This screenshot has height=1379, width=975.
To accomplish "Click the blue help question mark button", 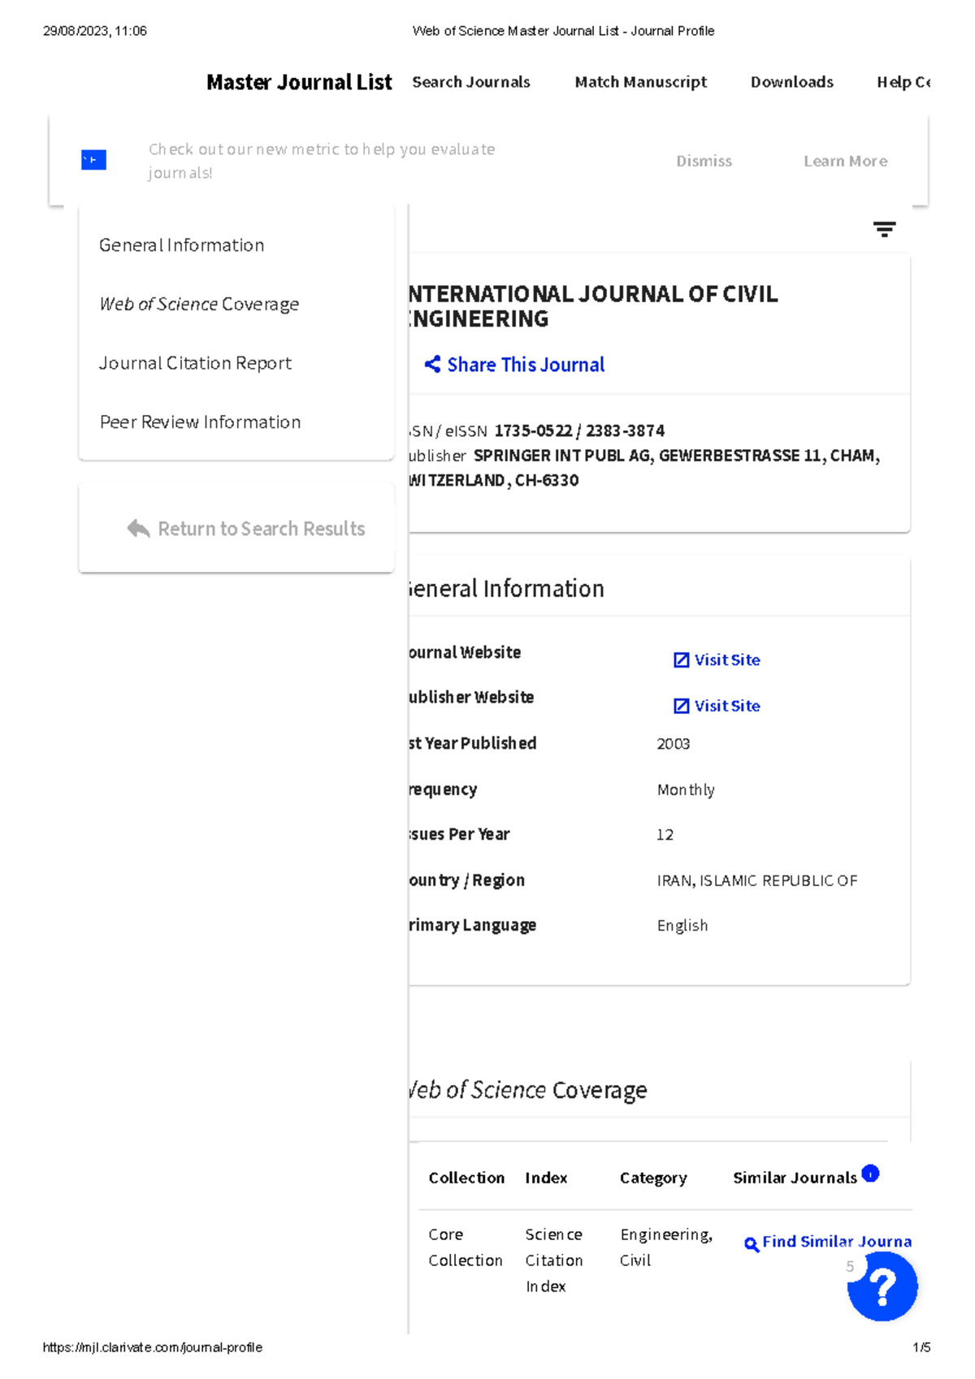I will point(882,1286).
